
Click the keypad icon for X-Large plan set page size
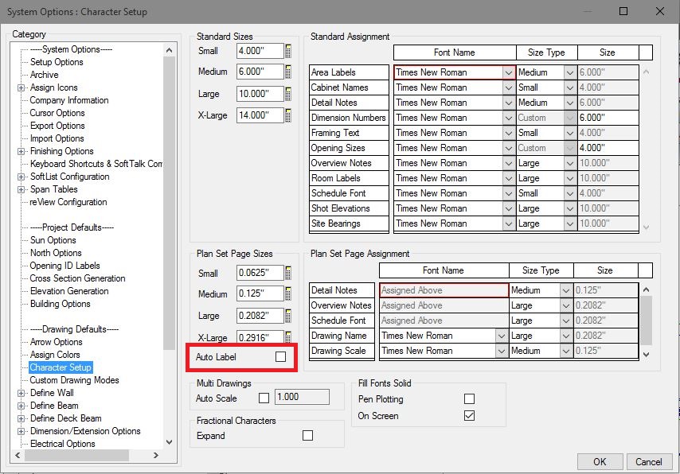point(287,336)
